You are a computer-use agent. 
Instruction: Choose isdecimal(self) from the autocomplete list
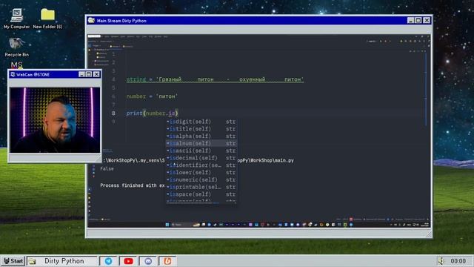pos(201,158)
